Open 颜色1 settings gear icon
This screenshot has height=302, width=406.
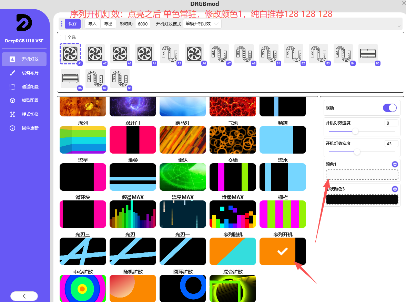pyautogui.click(x=395, y=164)
